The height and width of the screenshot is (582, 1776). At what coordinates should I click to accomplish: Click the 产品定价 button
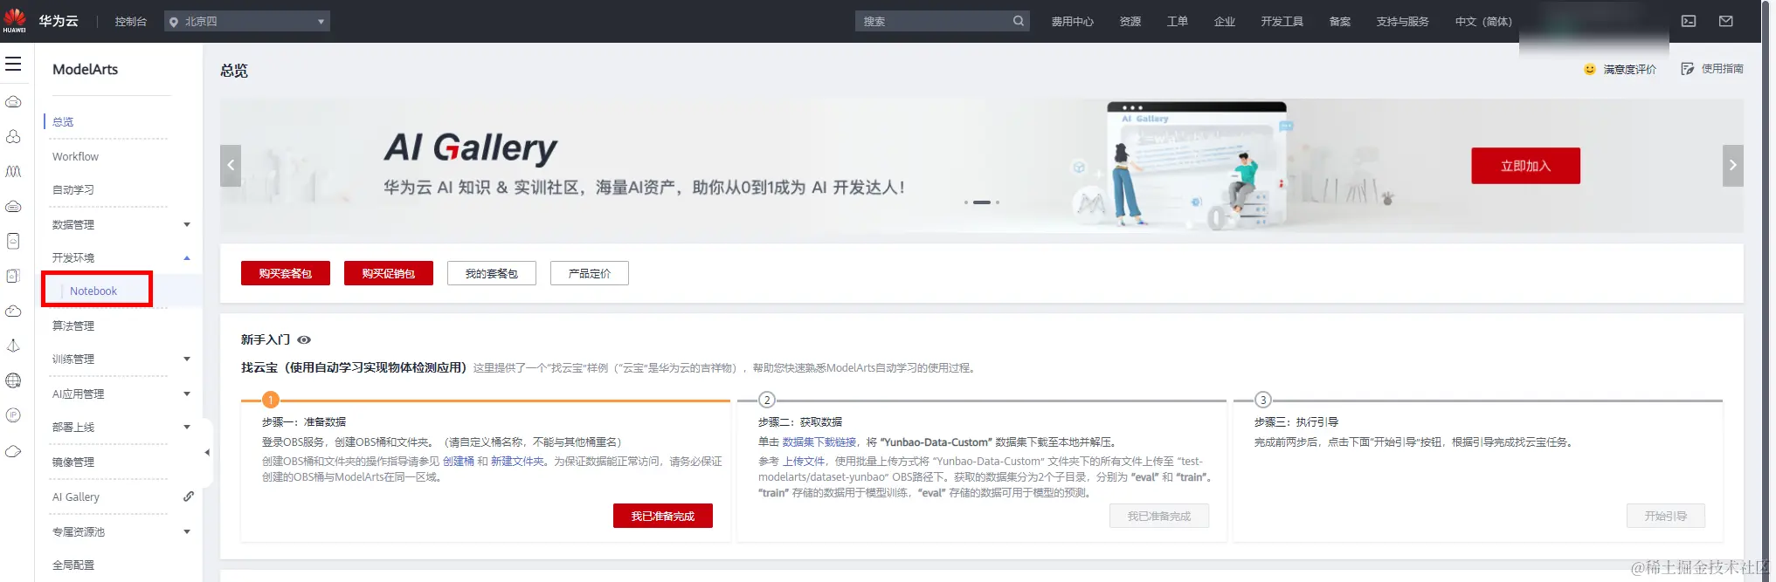590,273
